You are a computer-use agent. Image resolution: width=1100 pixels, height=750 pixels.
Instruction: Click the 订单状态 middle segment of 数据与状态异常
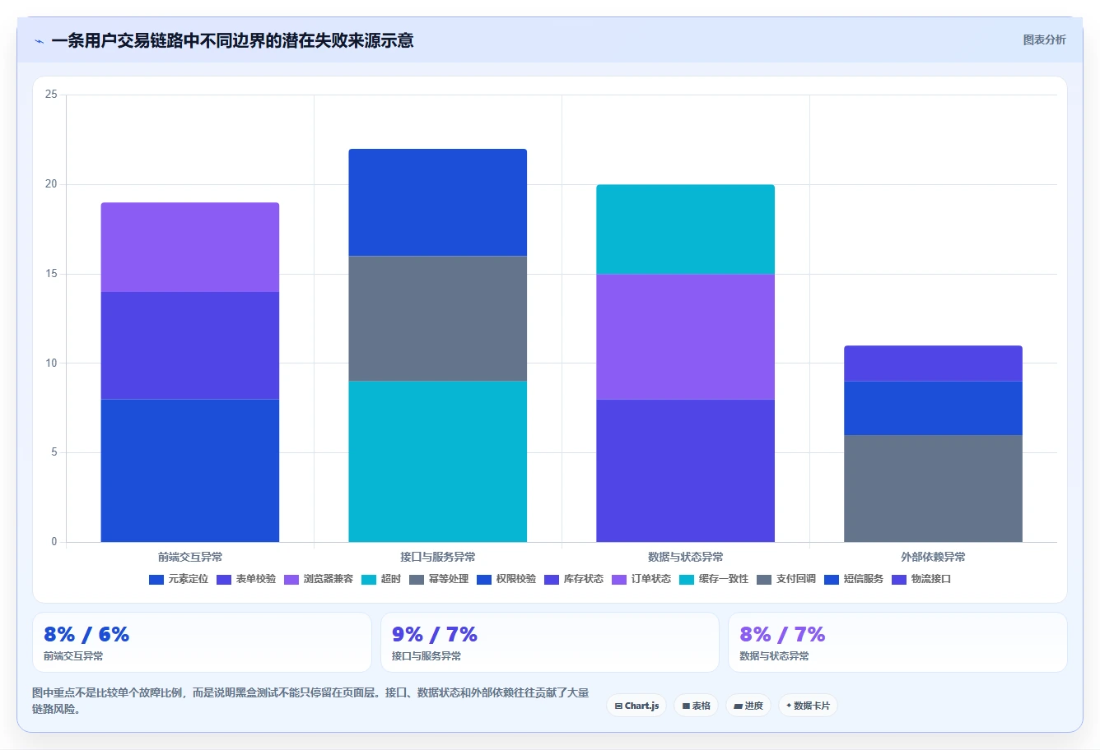pos(686,336)
